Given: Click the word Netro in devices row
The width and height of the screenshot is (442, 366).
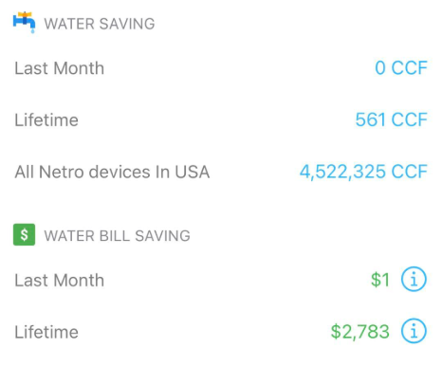Looking at the screenshot, I should (x=62, y=172).
